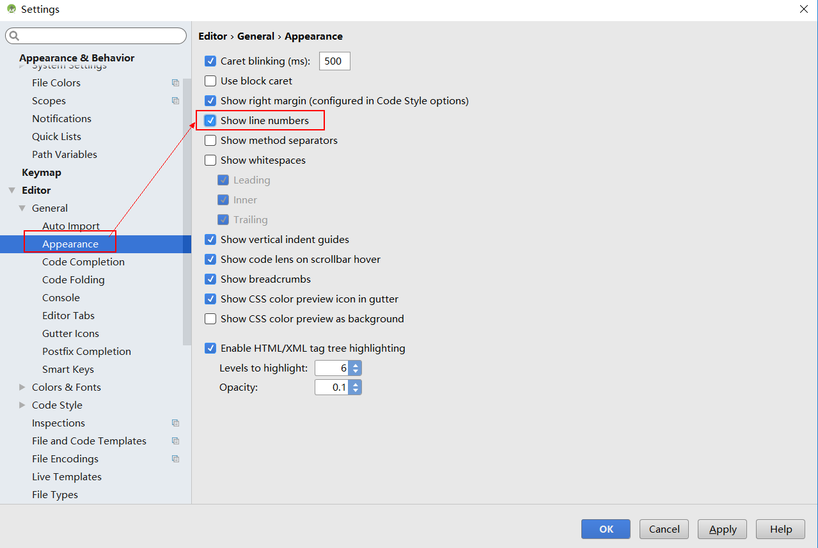This screenshot has width=818, height=548.
Task: Disable the Show line numbers checkbox
Action: [210, 120]
